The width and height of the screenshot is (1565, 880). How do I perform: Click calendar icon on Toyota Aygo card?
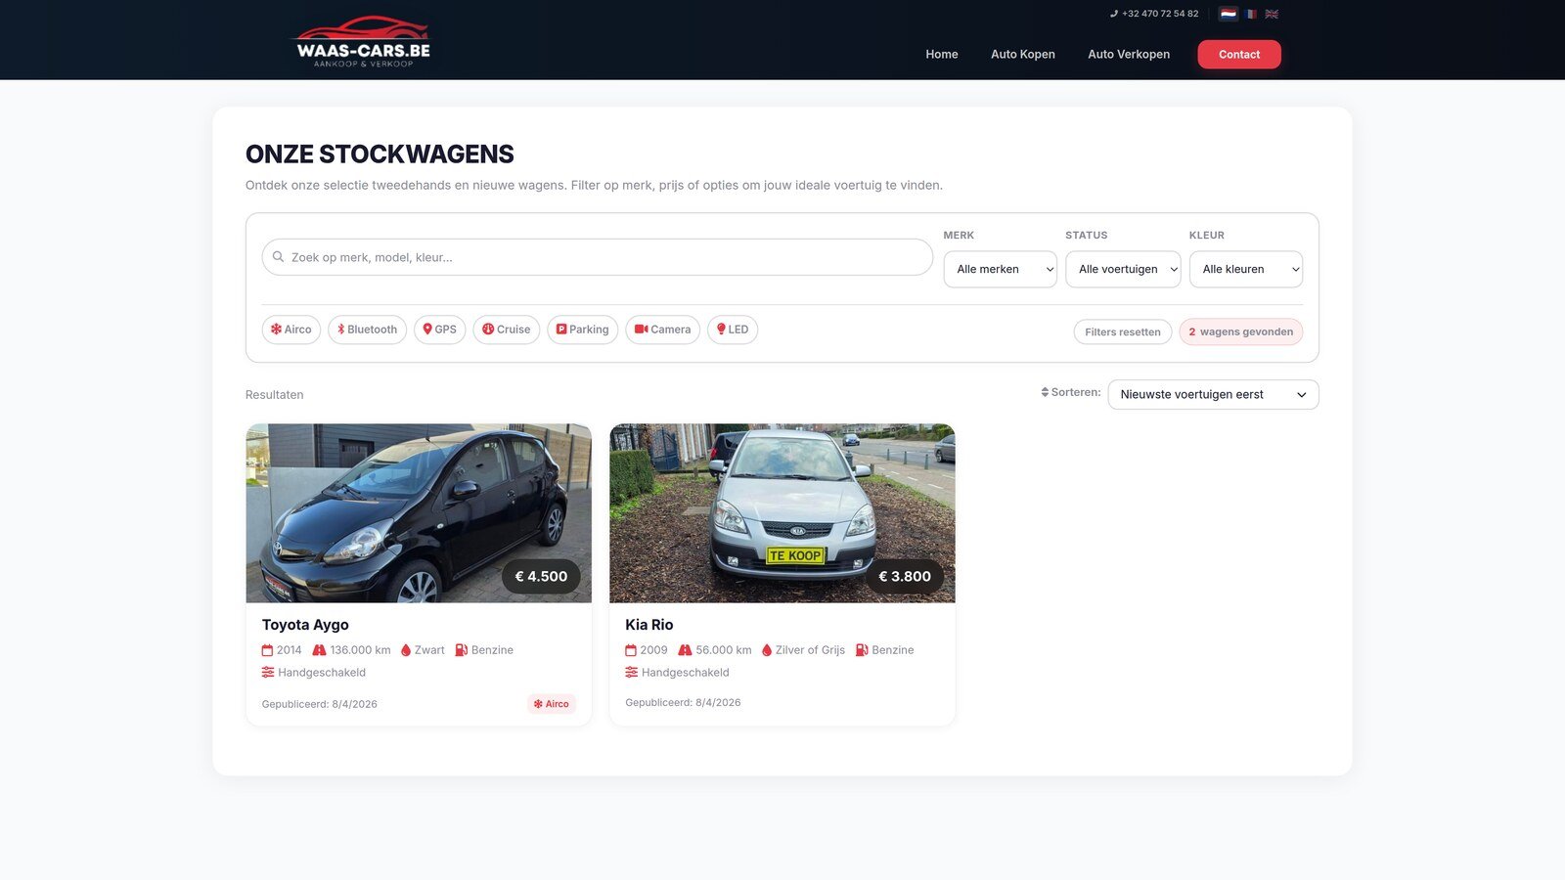pos(267,650)
